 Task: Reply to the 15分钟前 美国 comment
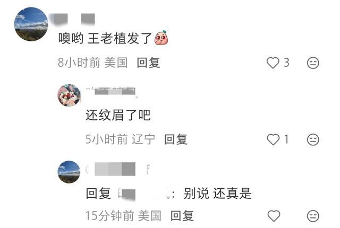[x=182, y=216]
